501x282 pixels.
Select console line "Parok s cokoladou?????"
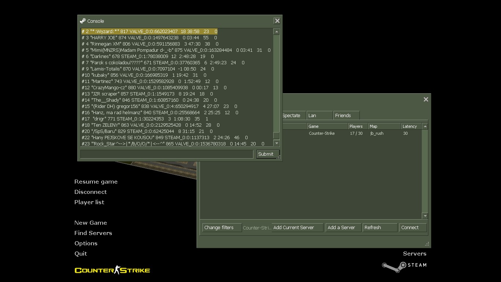[x=163, y=63]
